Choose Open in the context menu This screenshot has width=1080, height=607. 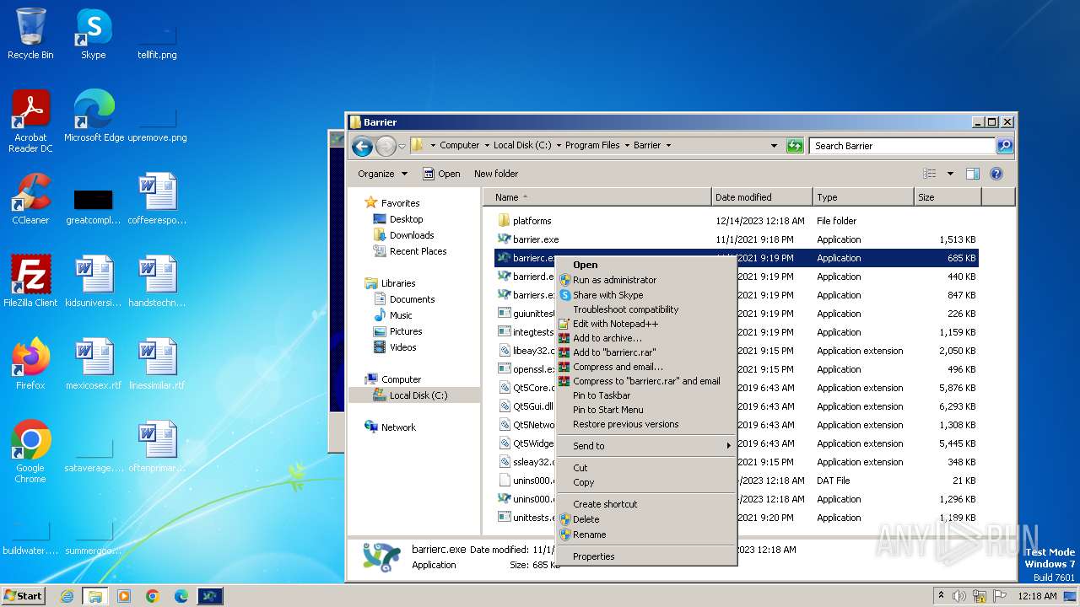[646, 265]
